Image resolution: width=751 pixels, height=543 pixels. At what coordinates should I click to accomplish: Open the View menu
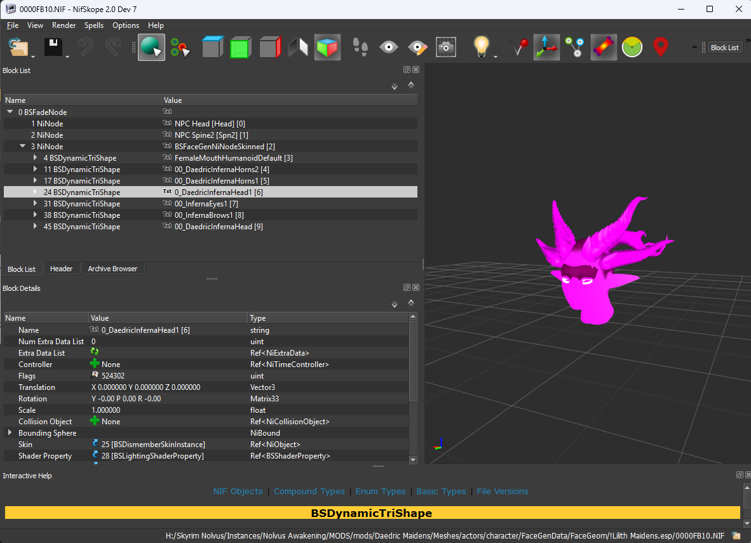(35, 25)
